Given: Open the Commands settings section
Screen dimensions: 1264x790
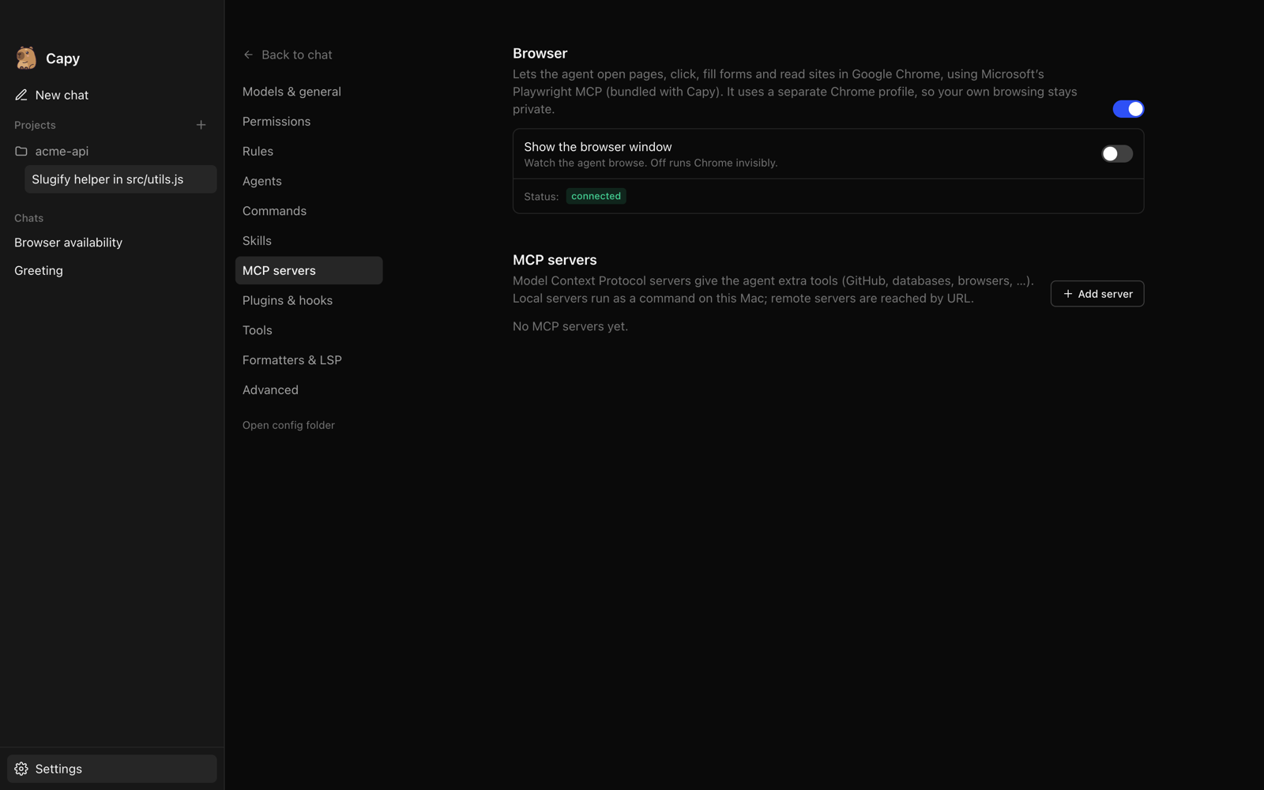Looking at the screenshot, I should pyautogui.click(x=309, y=211).
